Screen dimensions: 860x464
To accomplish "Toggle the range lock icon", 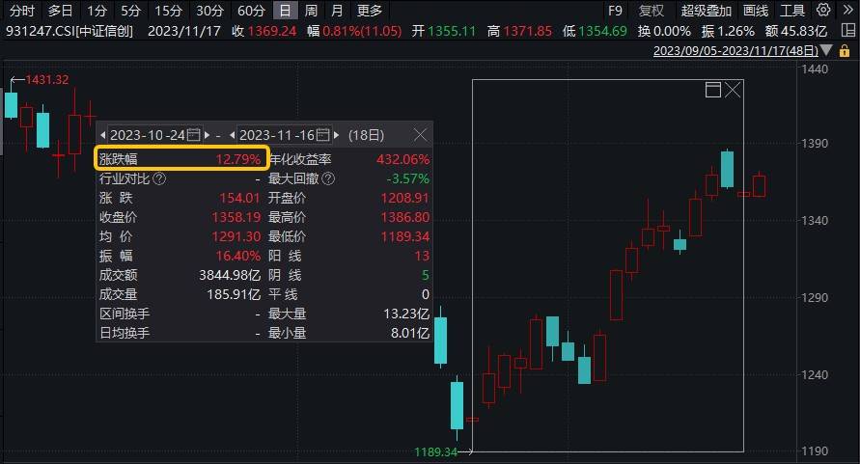I will pyautogui.click(x=845, y=51).
